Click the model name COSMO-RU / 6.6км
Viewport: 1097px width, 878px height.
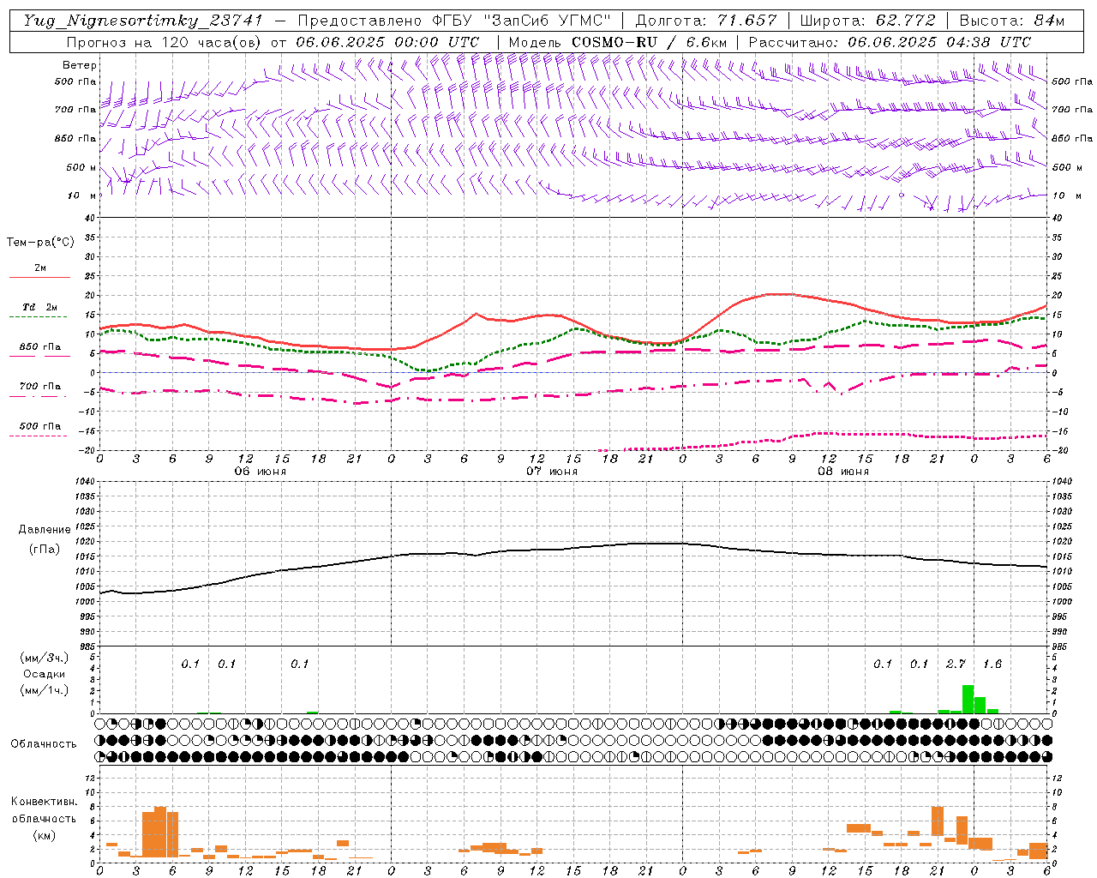649,42
